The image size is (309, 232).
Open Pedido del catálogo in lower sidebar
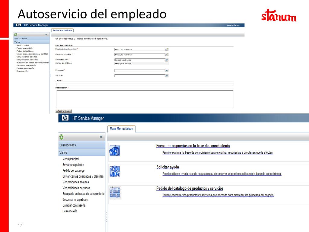click(x=74, y=170)
